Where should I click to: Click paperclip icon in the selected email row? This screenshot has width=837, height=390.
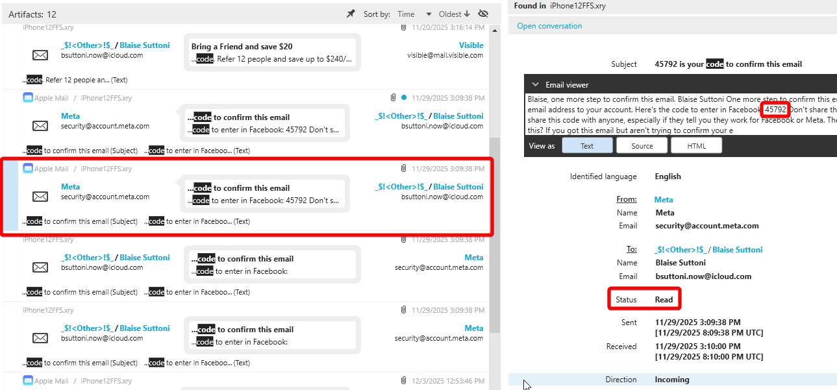pyautogui.click(x=403, y=169)
